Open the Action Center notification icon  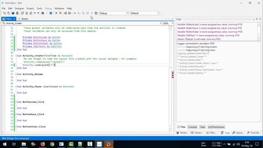(257, 144)
